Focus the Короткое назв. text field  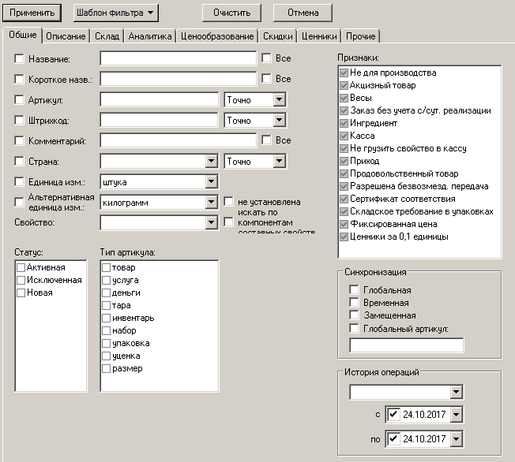click(x=178, y=79)
